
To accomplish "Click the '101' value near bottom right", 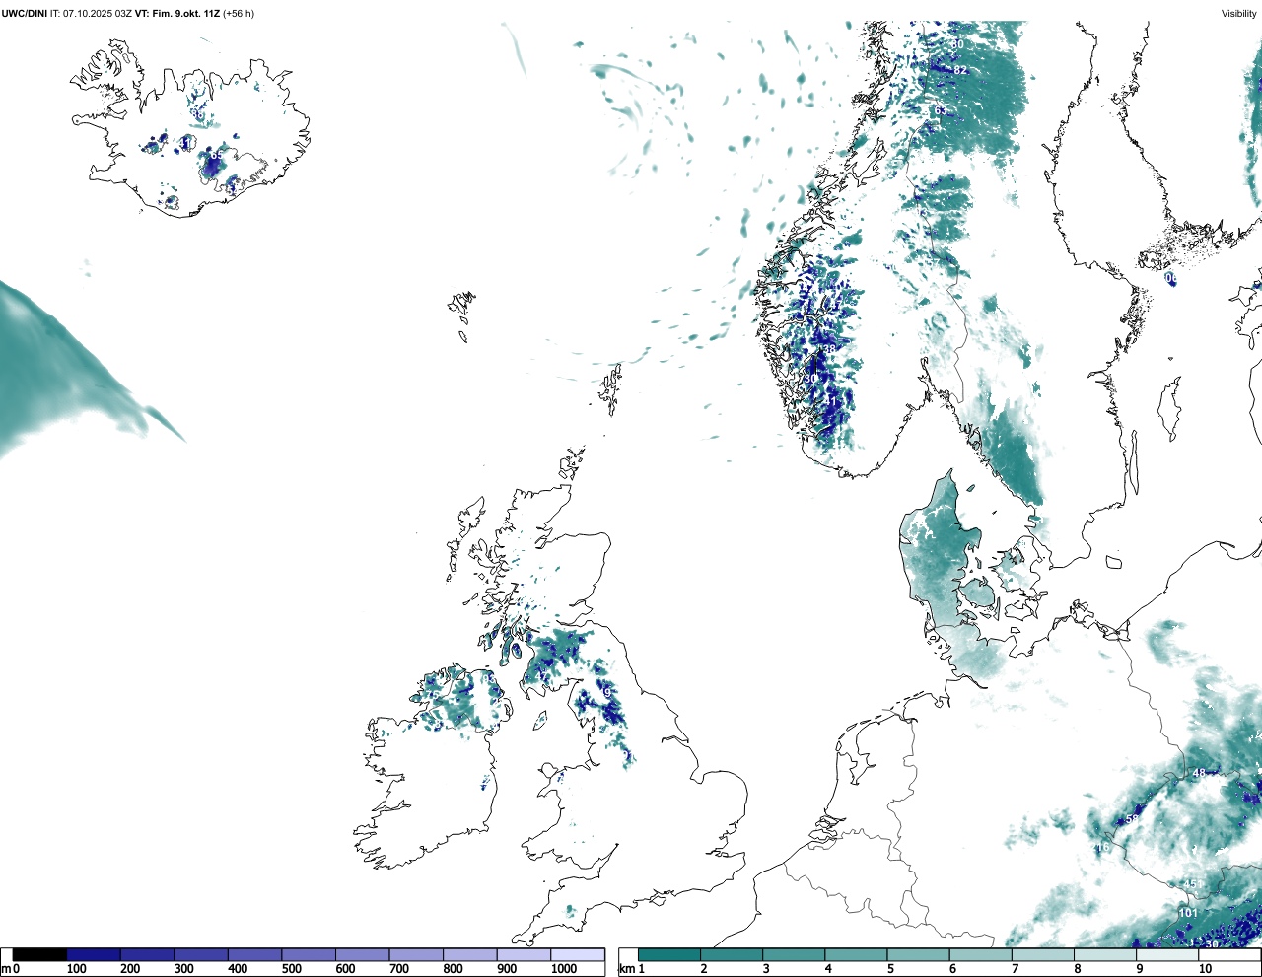I will 1188,913.
